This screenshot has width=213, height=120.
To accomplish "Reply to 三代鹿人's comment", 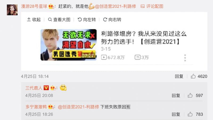I will point(176,96).
